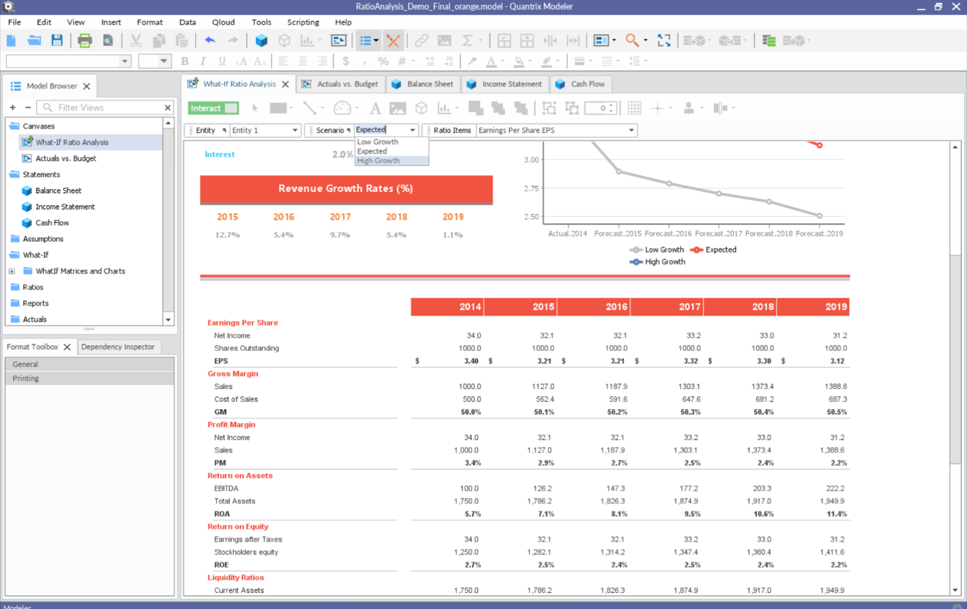The image size is (967, 609).
Task: Choose the line drawing tool
Action: (309, 108)
